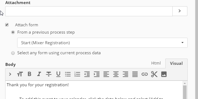Insert an image into body
Viewport: 198px width, 99px height.
click(x=164, y=74)
